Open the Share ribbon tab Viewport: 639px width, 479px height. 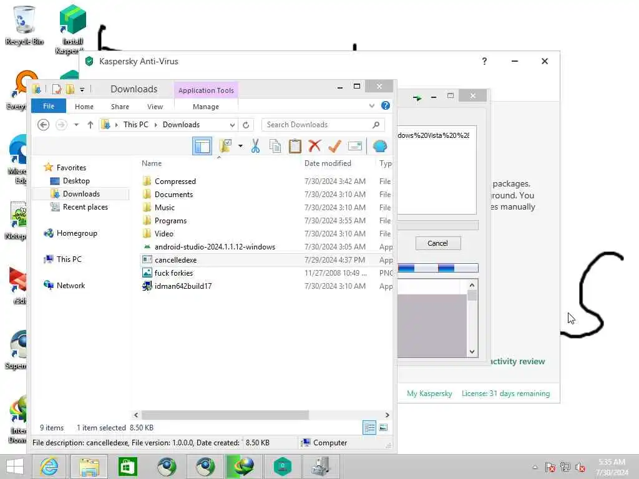click(x=120, y=106)
